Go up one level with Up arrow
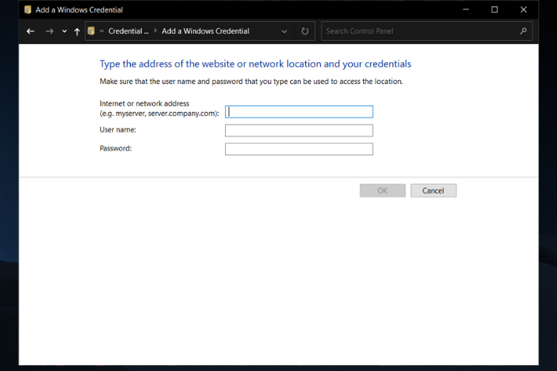This screenshot has width=557, height=371. [76, 31]
